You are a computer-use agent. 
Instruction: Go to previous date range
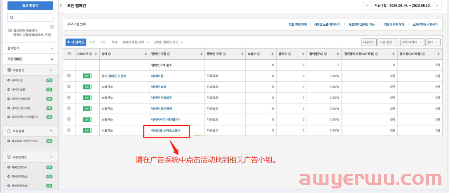click(x=367, y=5)
